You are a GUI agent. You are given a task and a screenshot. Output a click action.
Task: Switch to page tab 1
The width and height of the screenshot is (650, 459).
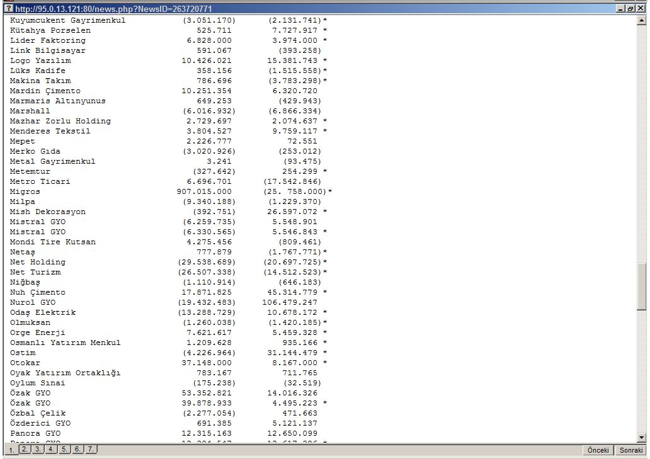pos(11,450)
